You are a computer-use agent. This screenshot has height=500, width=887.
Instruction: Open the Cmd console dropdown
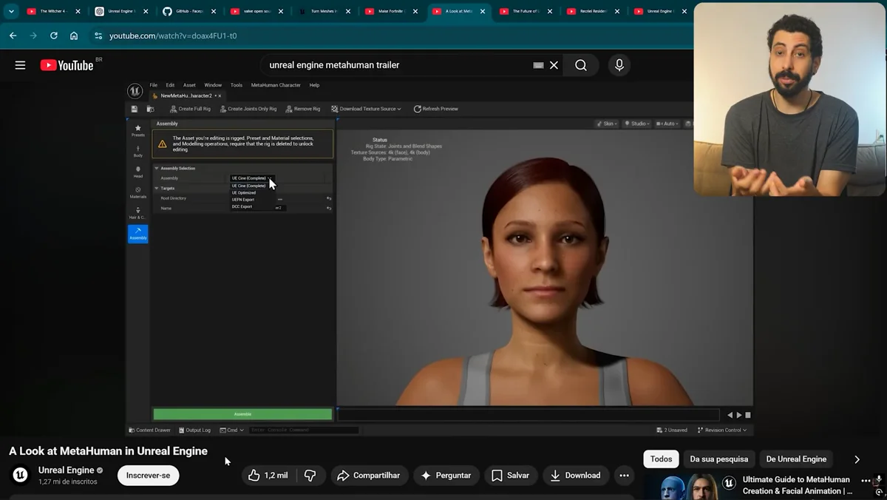[232, 430]
